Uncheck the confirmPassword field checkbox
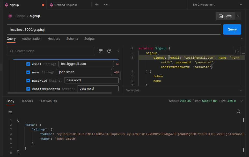Image resolution: width=249 pixels, height=157 pixels. coord(28,89)
